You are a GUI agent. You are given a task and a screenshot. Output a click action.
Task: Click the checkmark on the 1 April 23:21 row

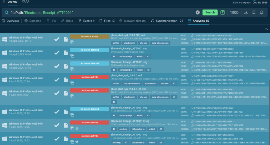point(57,93)
